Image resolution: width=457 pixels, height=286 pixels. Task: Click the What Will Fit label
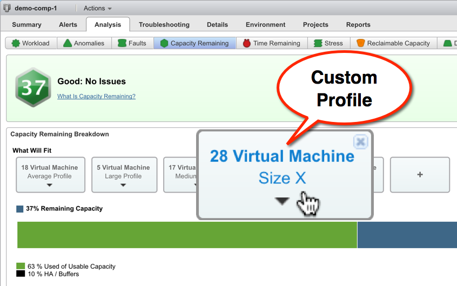point(32,151)
